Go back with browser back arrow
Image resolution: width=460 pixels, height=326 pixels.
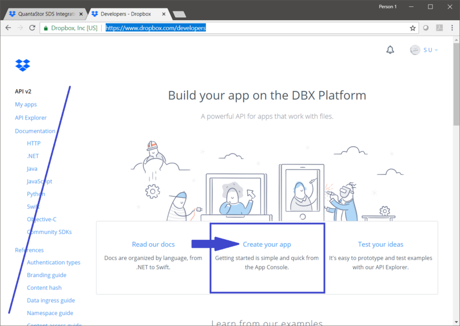[8, 28]
